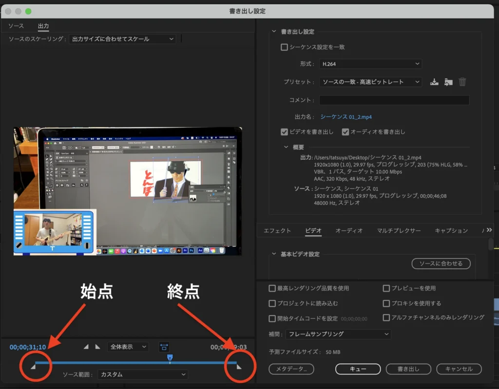Viewport: 499px width, 389px height.
Task: Enable 最高レンダリング品質を使用 checkbox
Action: (272, 288)
